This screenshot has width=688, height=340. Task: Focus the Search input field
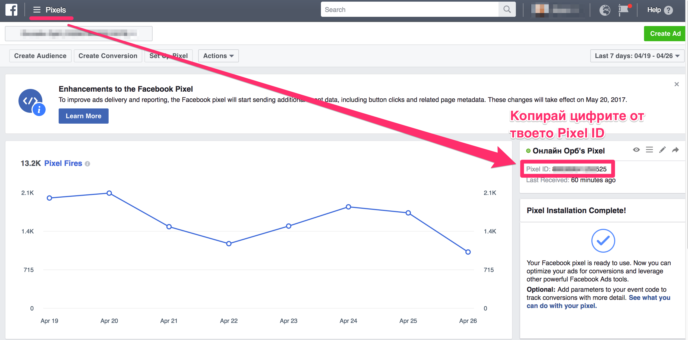pyautogui.click(x=410, y=9)
